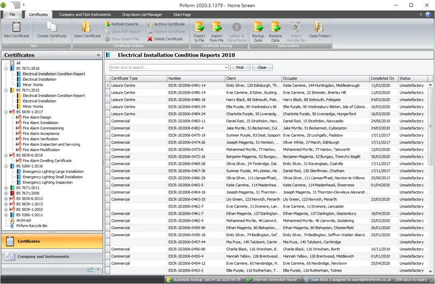Screen dimensions: 435x284
Task: Select Fire Alarm Design tree item
Action: (x=37, y=117)
